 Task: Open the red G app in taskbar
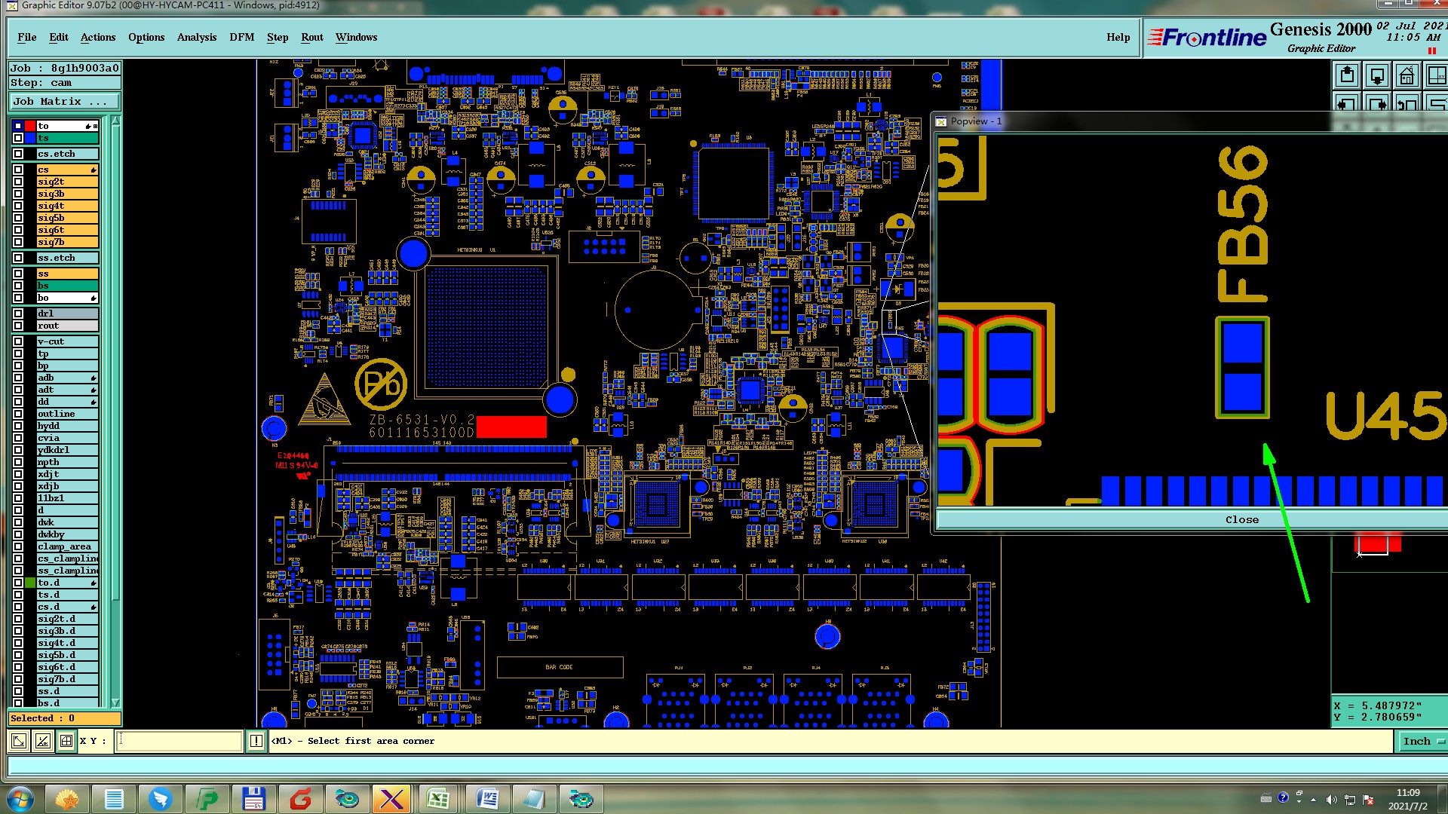[300, 799]
